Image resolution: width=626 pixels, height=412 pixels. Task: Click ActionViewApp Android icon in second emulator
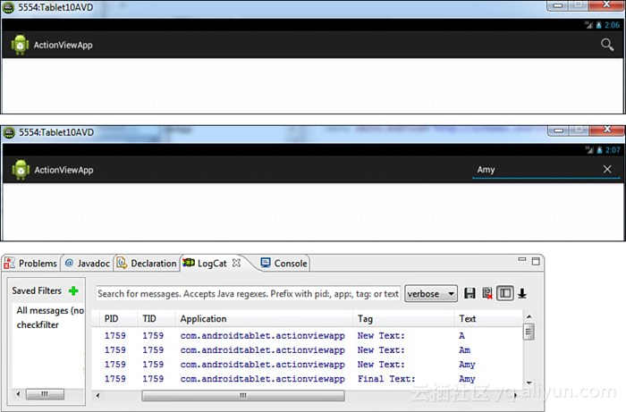pos(21,170)
